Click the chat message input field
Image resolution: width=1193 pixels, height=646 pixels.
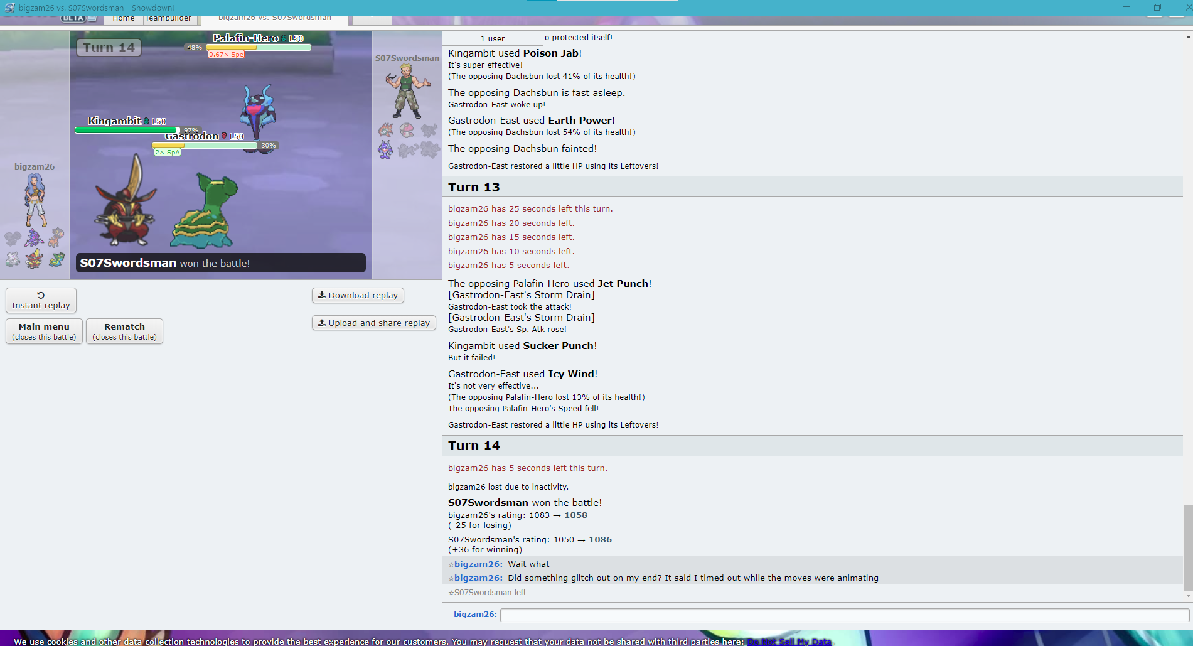coord(844,615)
